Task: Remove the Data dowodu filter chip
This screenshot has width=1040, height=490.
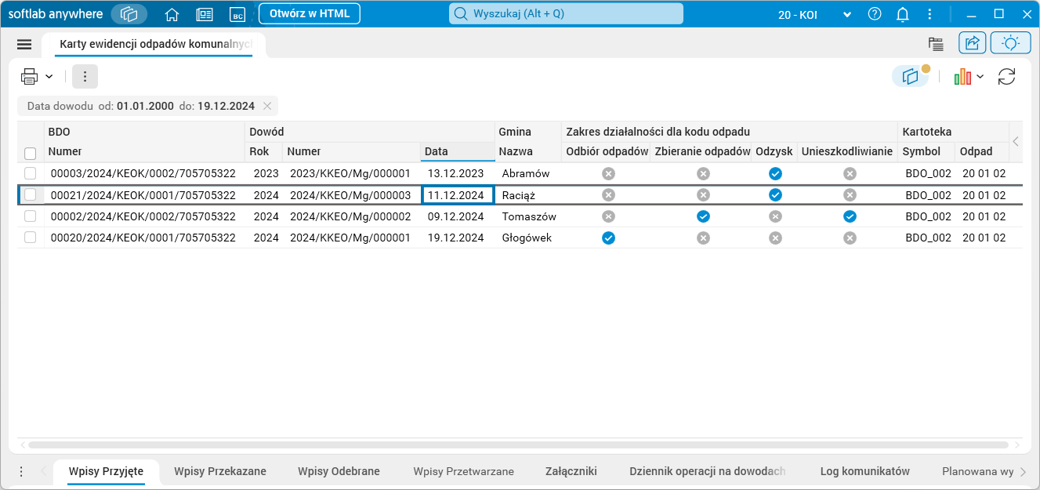Action: [267, 106]
